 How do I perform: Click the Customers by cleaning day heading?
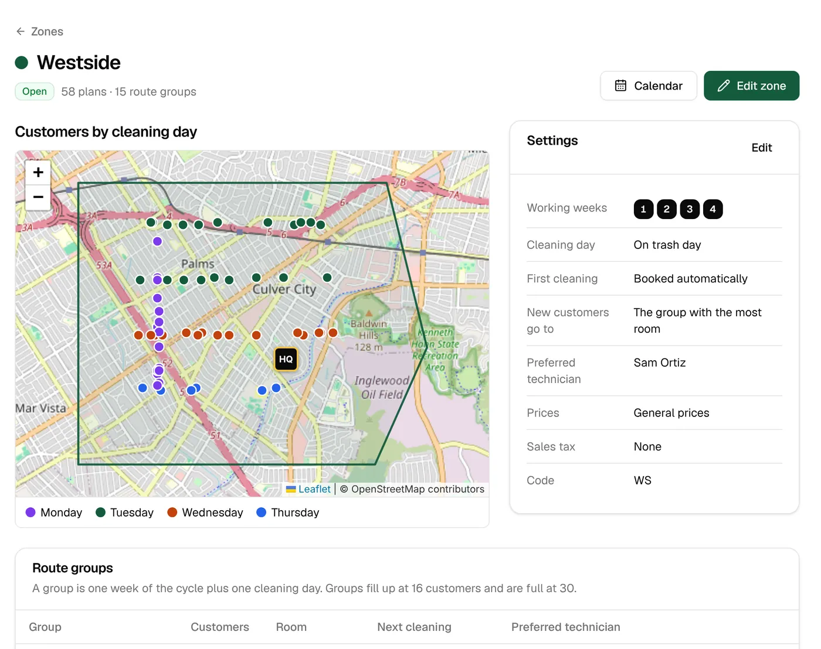pyautogui.click(x=106, y=132)
